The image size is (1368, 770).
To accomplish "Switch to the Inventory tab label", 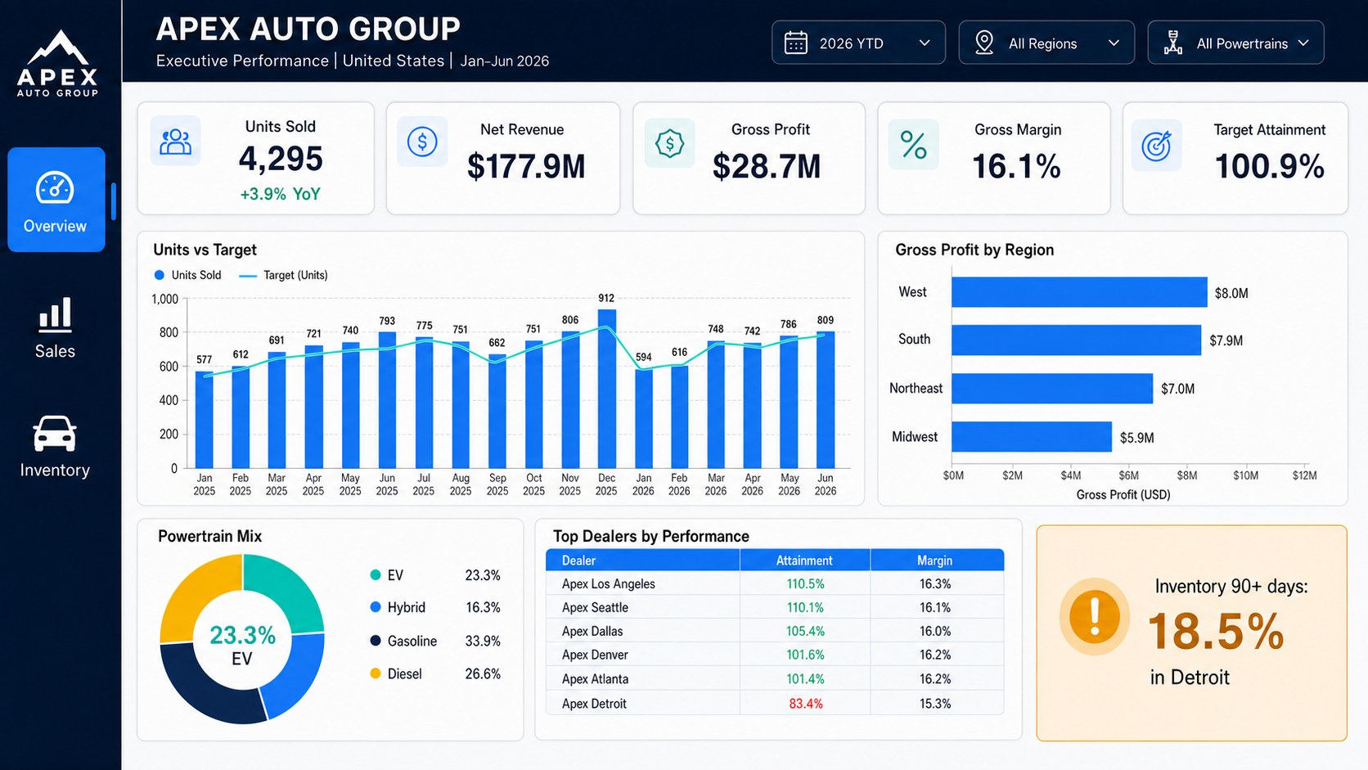I will pyautogui.click(x=55, y=470).
